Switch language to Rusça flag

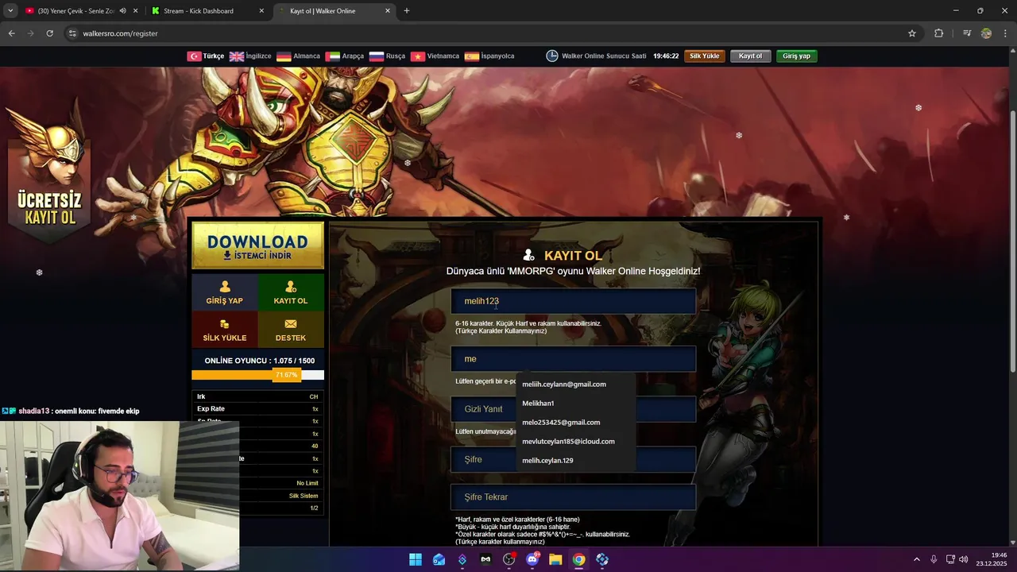(x=387, y=56)
